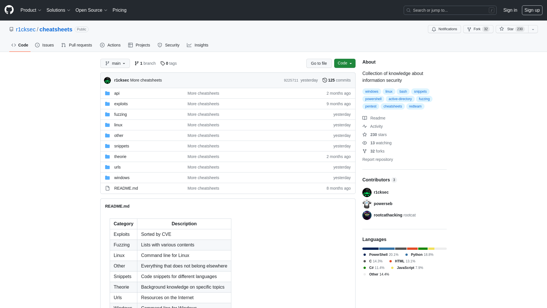Select the exploits folder icon
Image resolution: width=547 pixels, height=308 pixels.
coord(107,104)
